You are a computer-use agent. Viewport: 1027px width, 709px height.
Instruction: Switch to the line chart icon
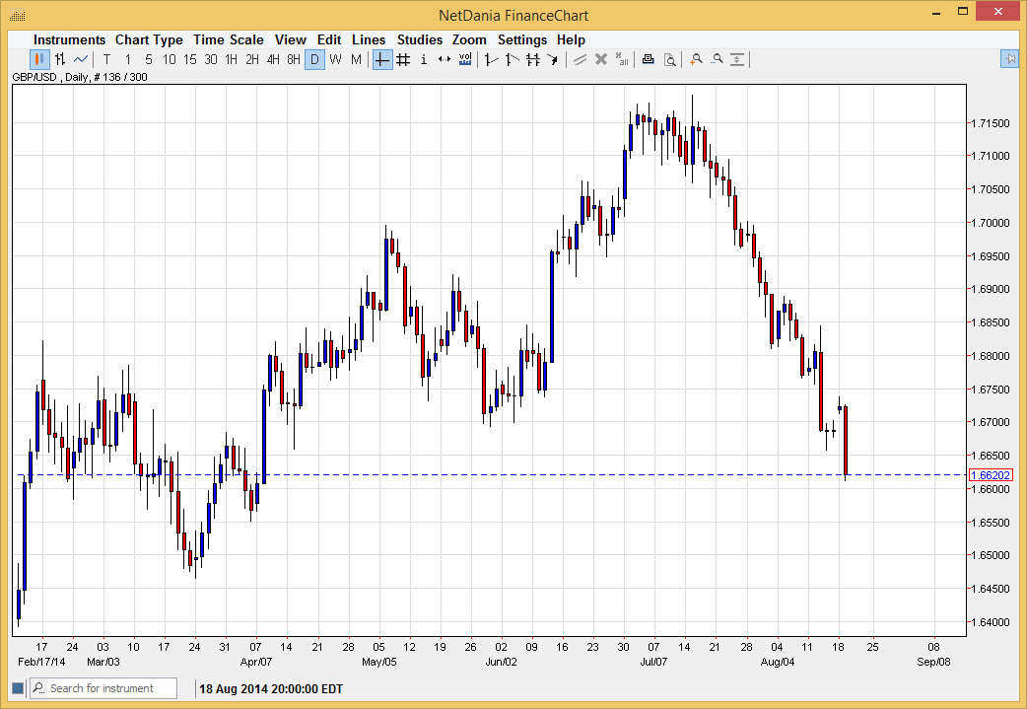[x=81, y=59]
